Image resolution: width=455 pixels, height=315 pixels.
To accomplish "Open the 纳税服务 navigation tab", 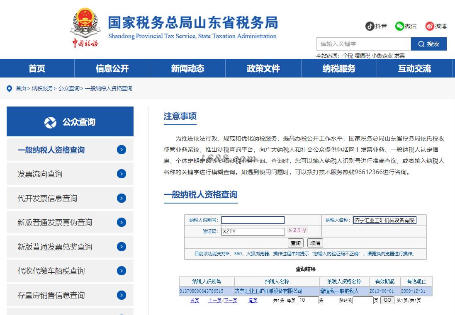I will coord(339,68).
